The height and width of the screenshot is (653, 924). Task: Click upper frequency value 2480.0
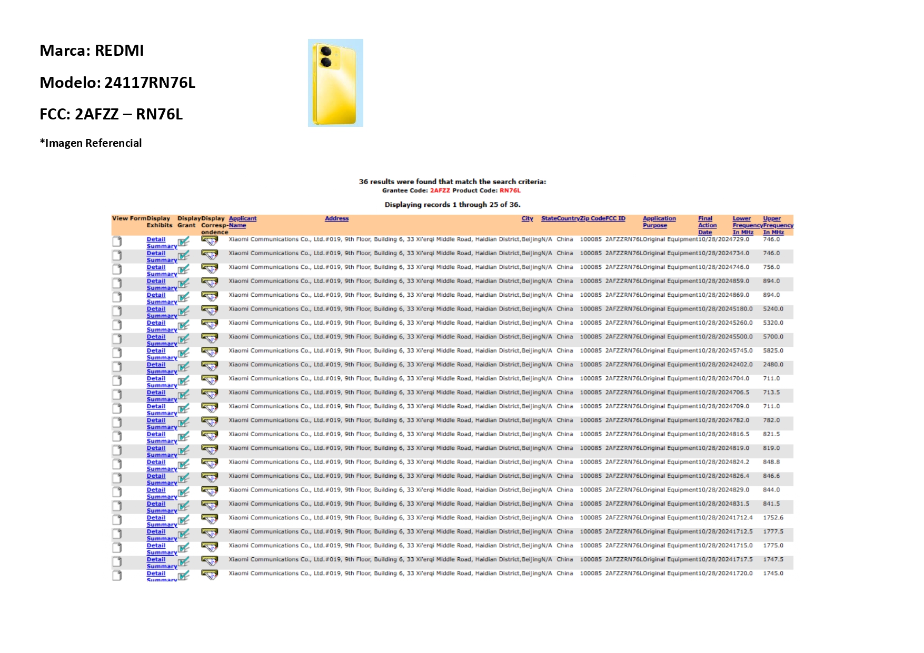773,365
